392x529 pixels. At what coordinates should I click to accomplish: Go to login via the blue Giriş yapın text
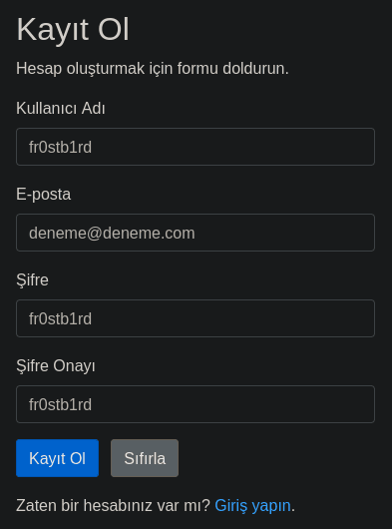[252, 506]
